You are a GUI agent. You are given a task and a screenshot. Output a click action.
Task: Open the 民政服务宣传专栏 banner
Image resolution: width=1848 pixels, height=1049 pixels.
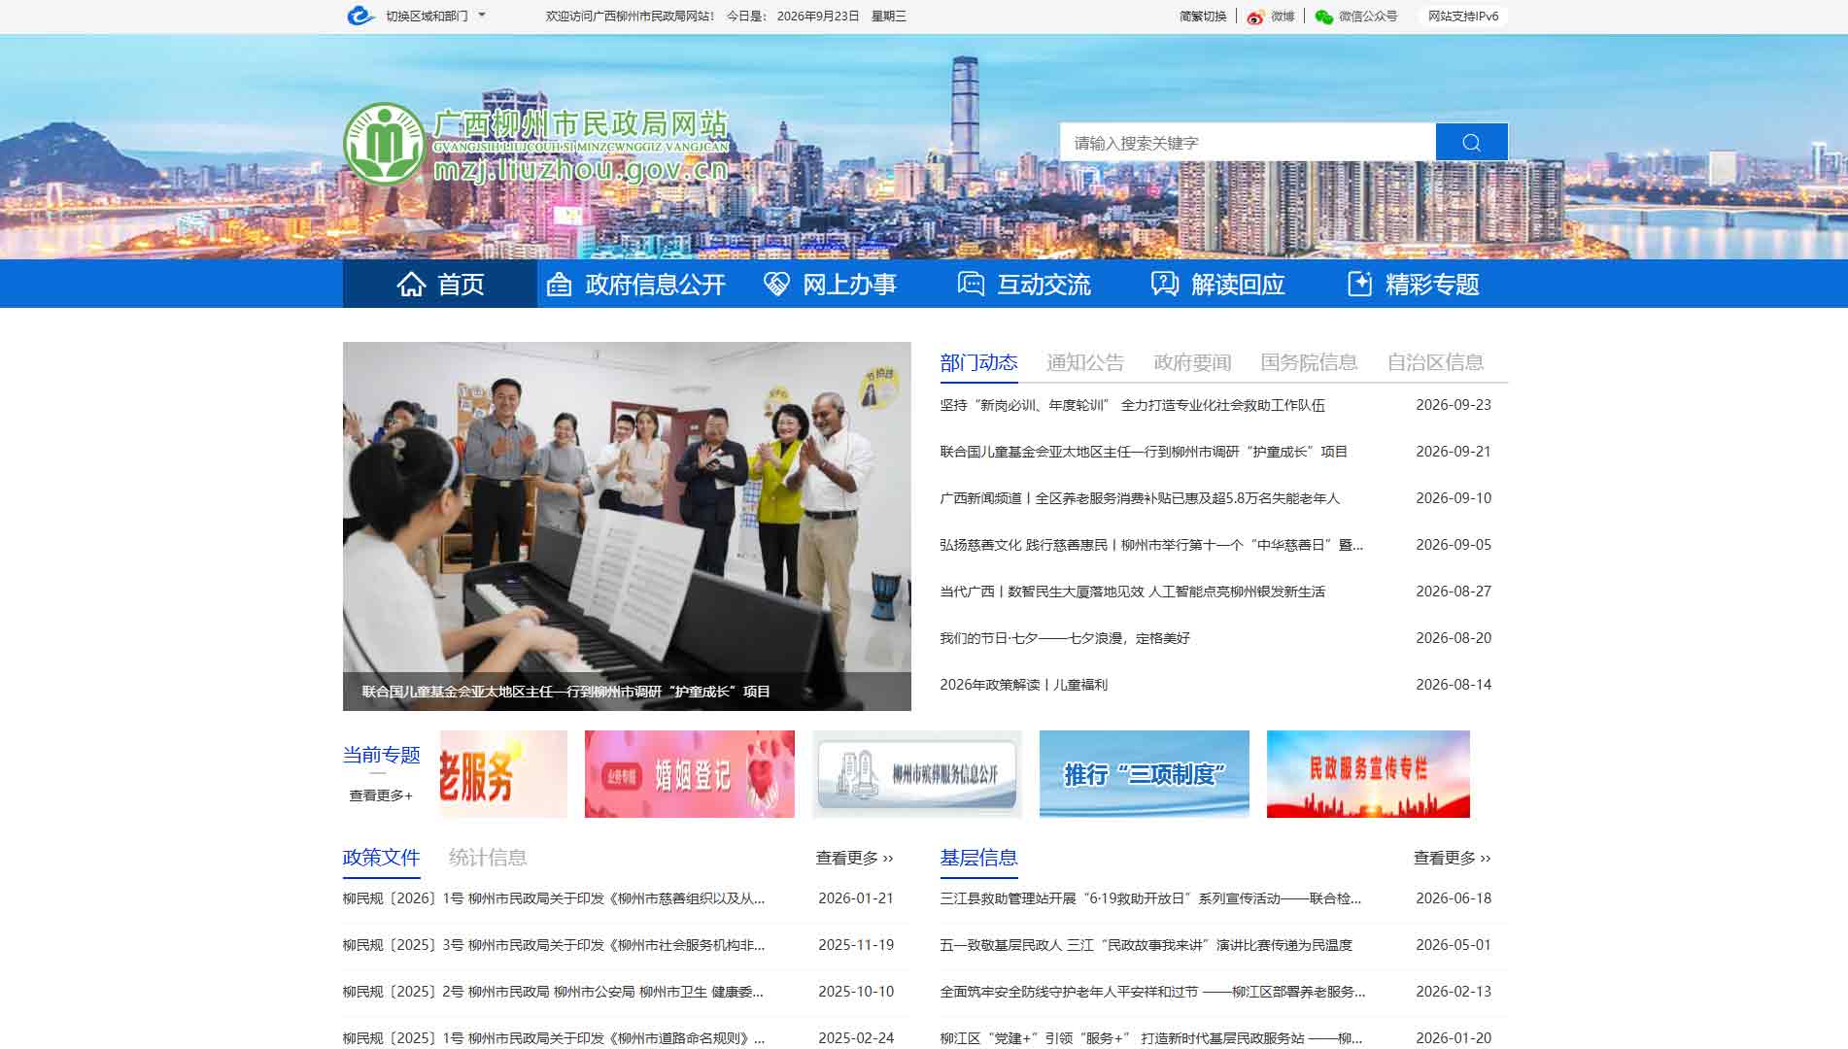(x=1368, y=774)
